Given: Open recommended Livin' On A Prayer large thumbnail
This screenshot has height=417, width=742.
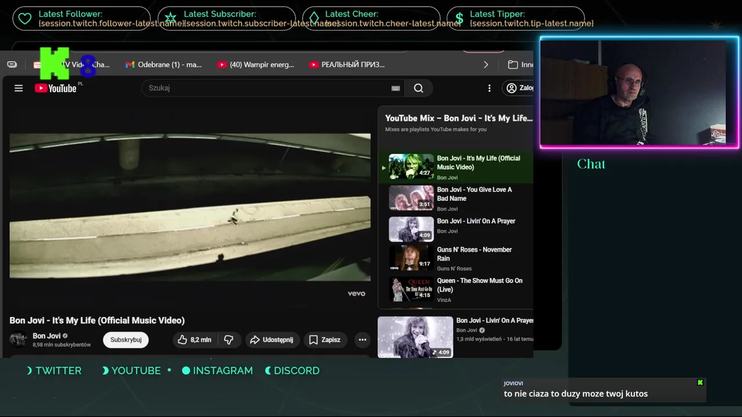Looking at the screenshot, I should point(415,336).
